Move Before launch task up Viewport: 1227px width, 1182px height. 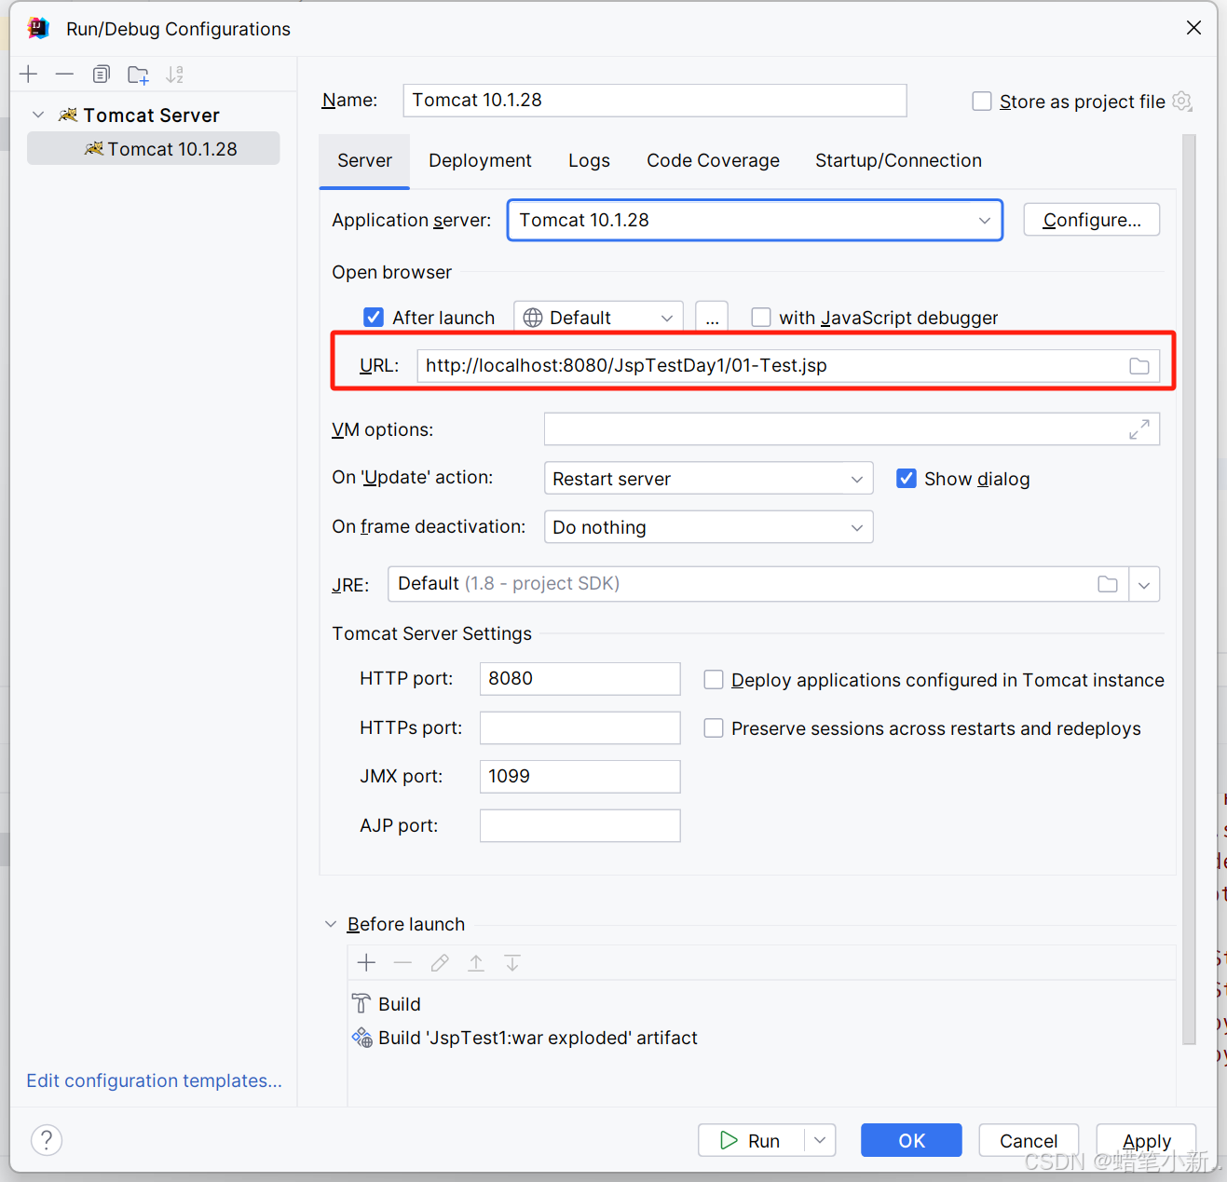(476, 963)
